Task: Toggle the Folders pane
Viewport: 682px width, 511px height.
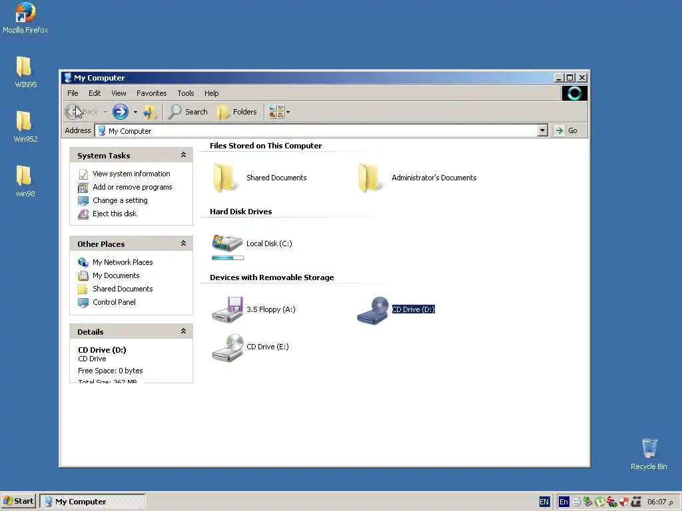Action: pyautogui.click(x=236, y=112)
